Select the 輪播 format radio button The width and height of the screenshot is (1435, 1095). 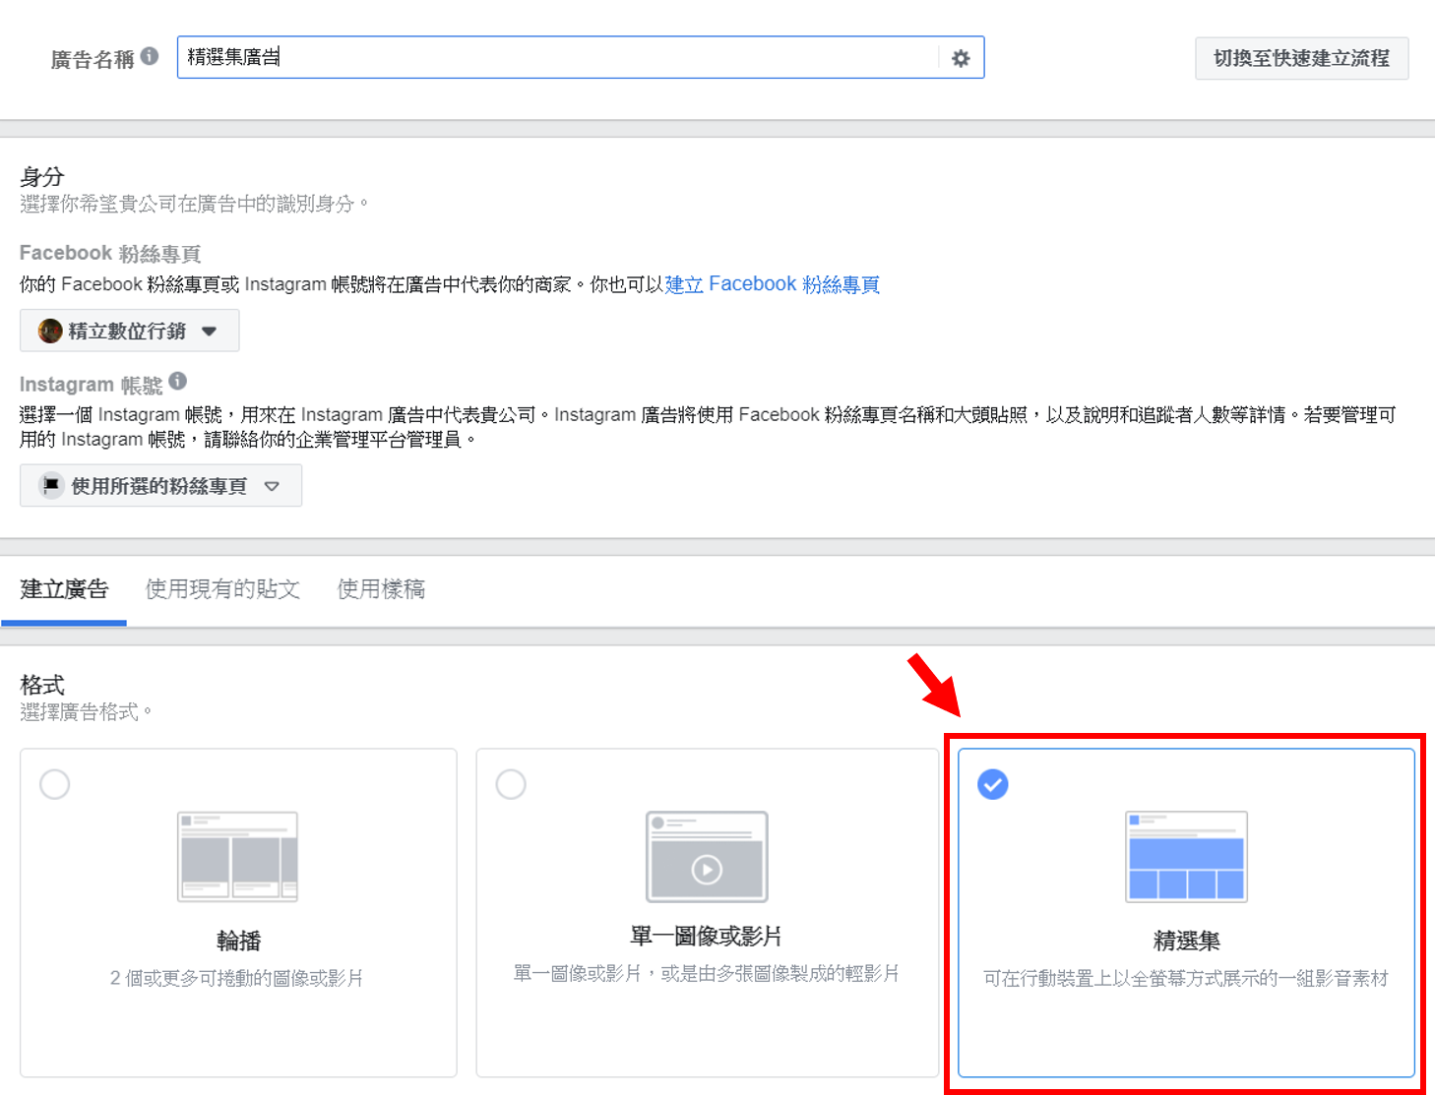tap(54, 784)
